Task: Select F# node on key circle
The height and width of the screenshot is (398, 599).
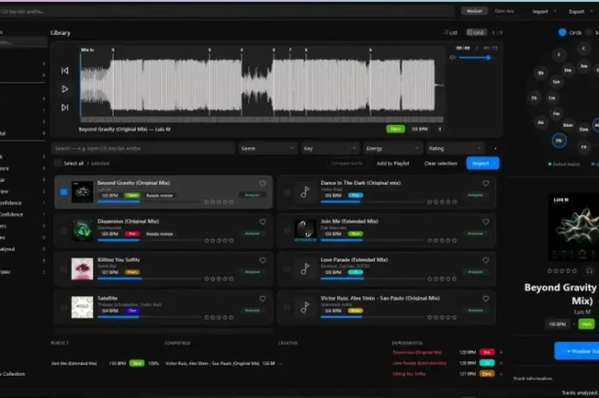Action: 584,147
